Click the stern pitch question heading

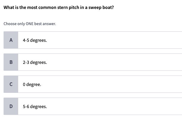pyautogui.click(x=58, y=7)
